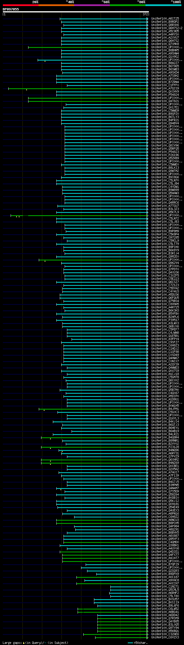184x645 pixels.
Task: Click label UniRef100_C5PEF7
Action: click(165, 329)
